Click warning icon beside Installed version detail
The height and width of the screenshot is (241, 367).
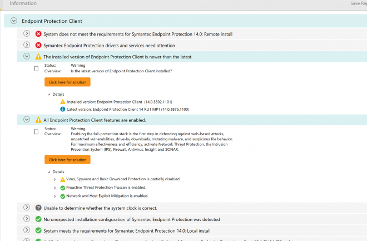coord(63,102)
